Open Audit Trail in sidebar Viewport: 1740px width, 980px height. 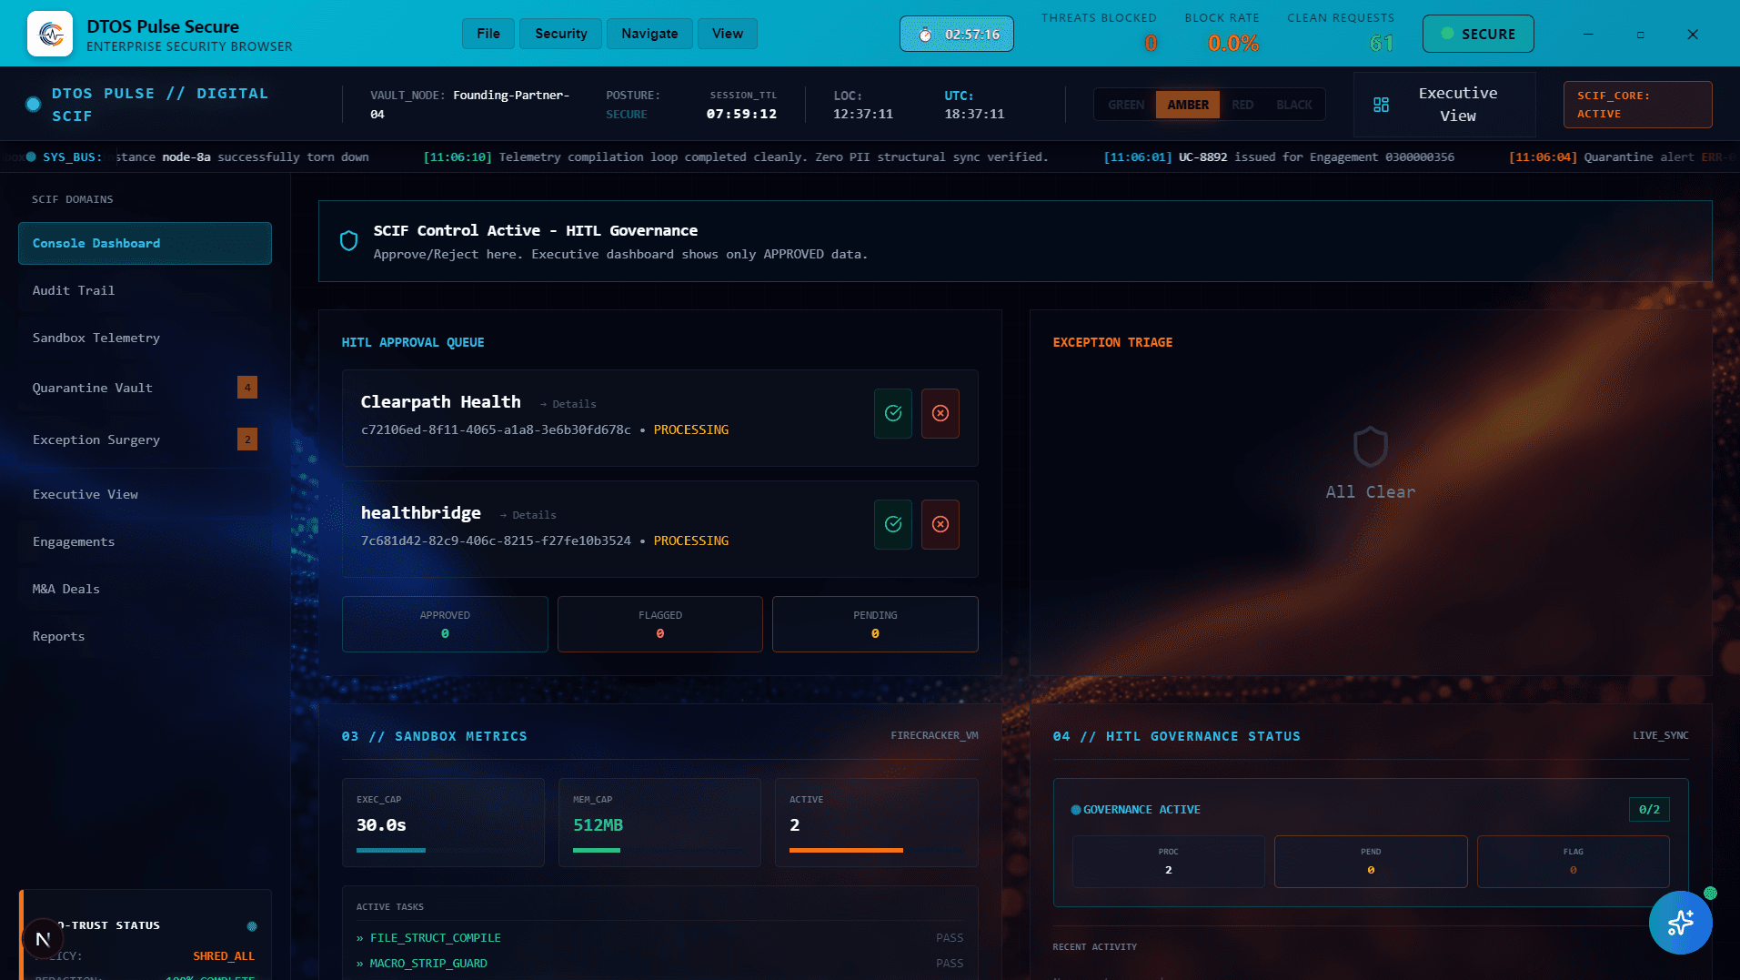click(x=145, y=290)
